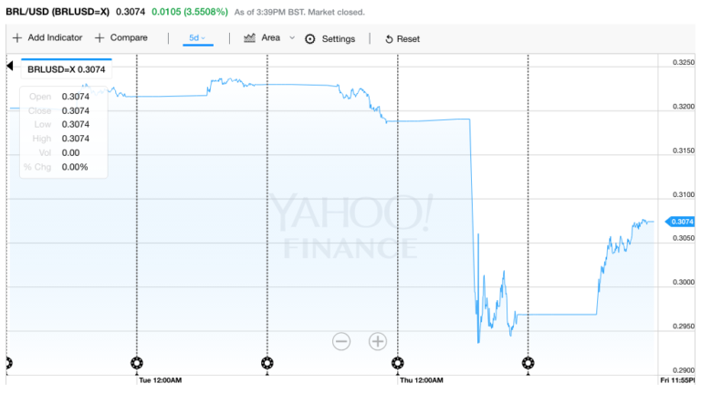Click the event marker between Tue and Thu
The image size is (701, 394).
(267, 363)
